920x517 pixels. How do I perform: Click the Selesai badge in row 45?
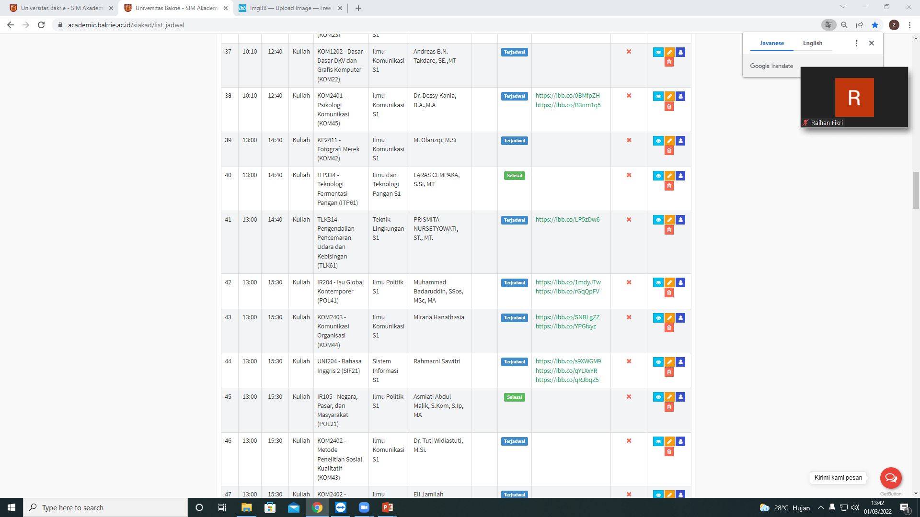515,397
